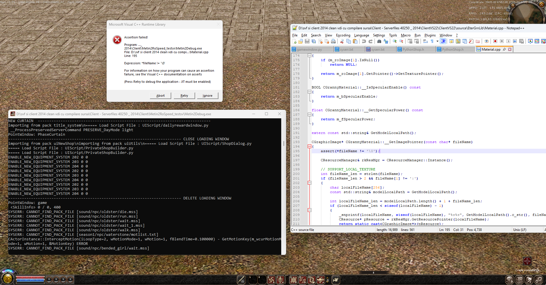Image resolution: width=546 pixels, height=285 pixels.
Task: Click the console window vertical scrollbar thumb
Action: tap(284, 143)
